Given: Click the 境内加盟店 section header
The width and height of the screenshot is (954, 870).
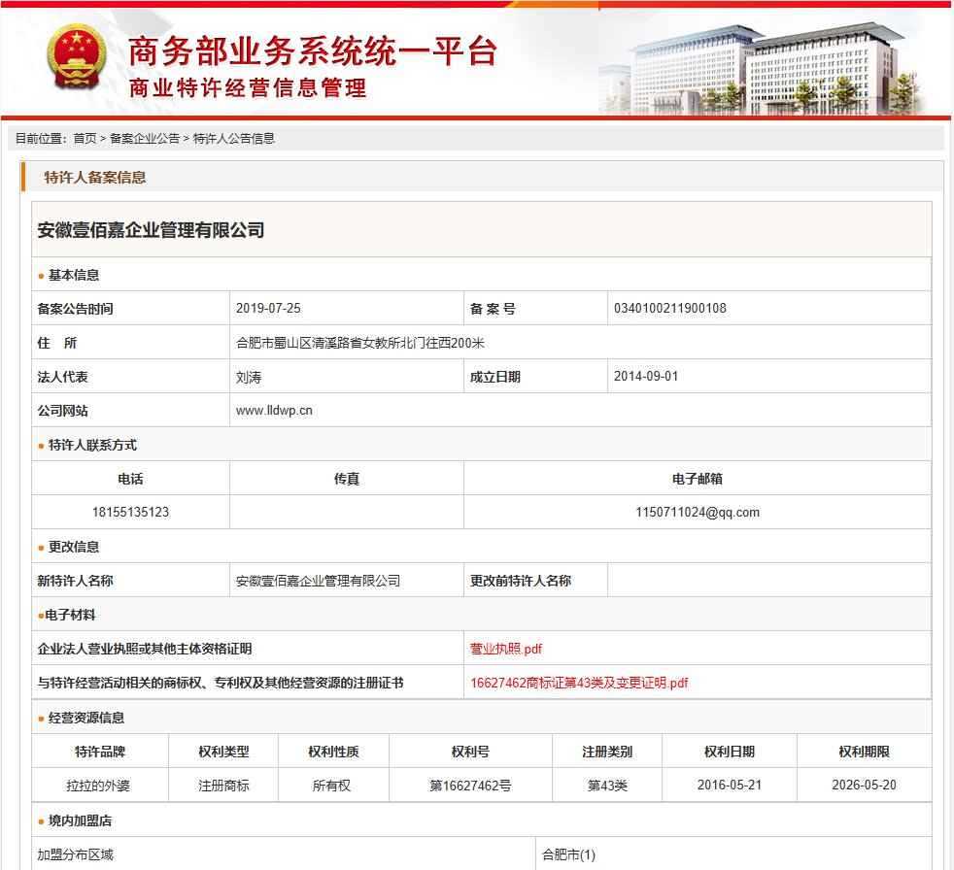Looking at the screenshot, I should (x=80, y=820).
